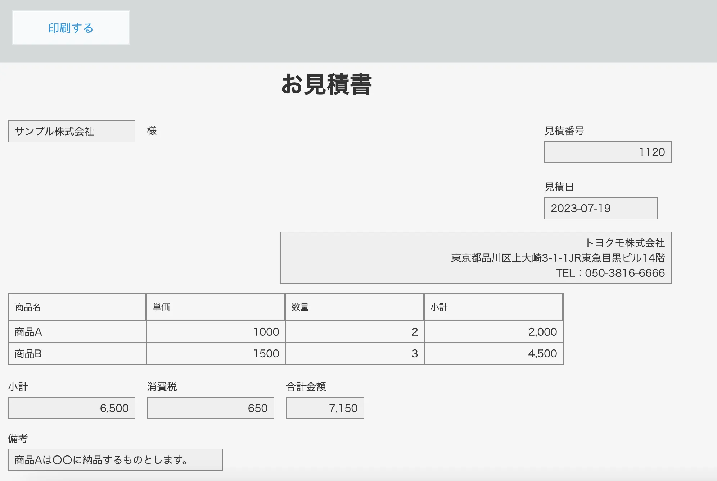
Task: Click the 数量 column header
Action: [354, 307]
